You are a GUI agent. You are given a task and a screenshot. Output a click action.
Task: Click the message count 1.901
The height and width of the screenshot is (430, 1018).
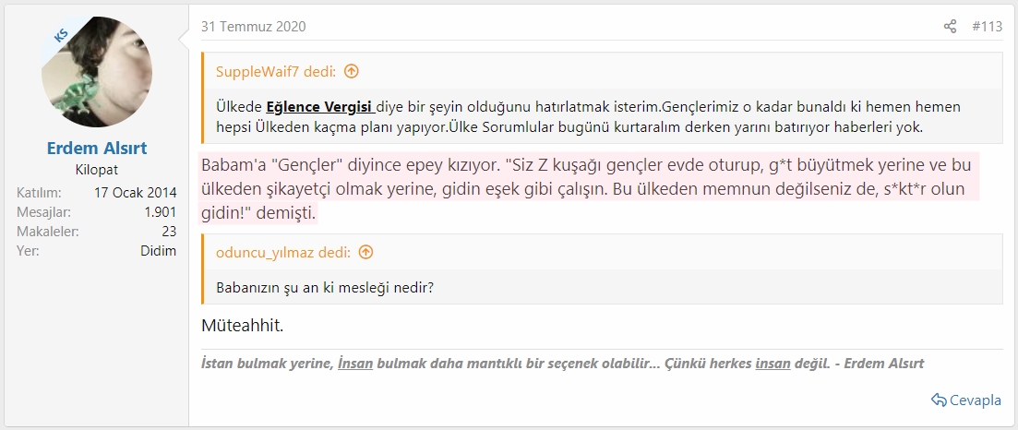coord(161,212)
